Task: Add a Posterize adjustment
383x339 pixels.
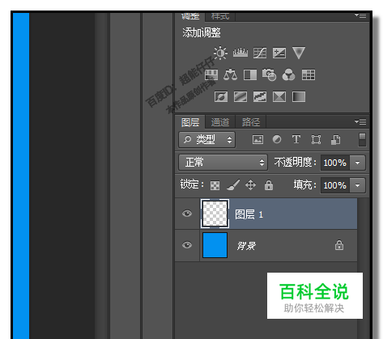Action: [x=240, y=96]
